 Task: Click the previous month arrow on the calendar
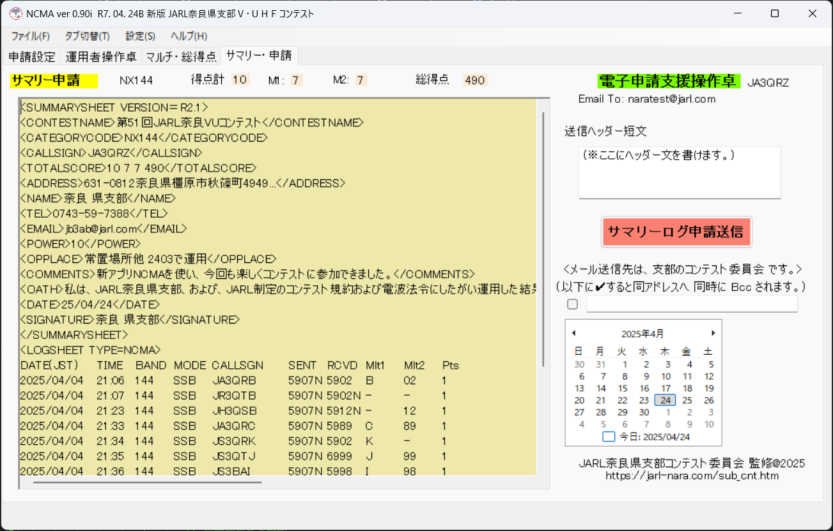pyautogui.click(x=573, y=333)
